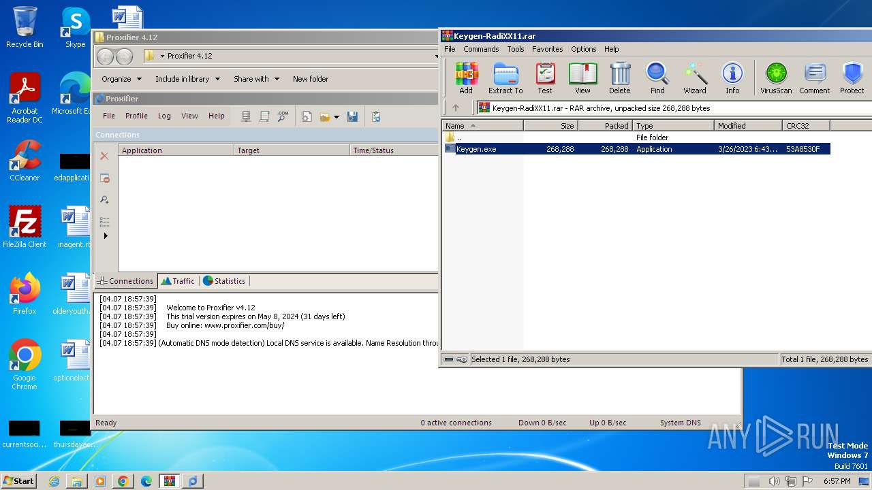Click the Extract To icon in WinRAR
Image resolution: width=872 pixels, height=490 pixels.
point(505,78)
